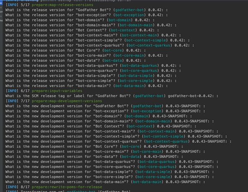Click the [INFO] tag on the 6/17 line
The width and height of the screenshot is (248, 192).
pyautogui.click(x=12, y=91)
